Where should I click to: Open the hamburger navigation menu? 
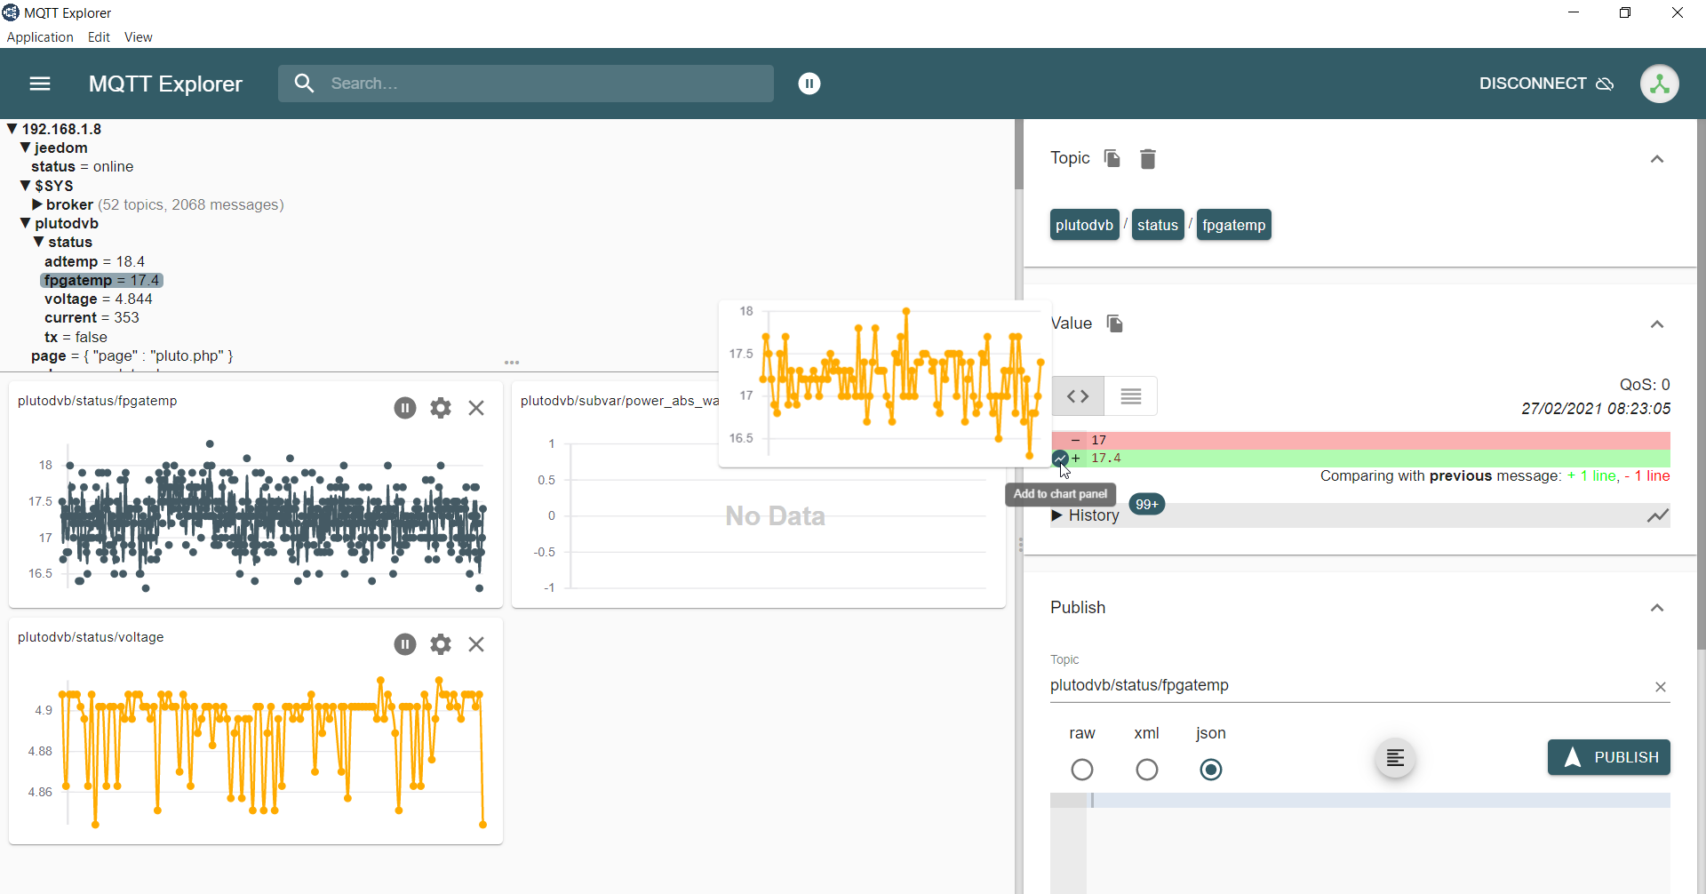pyautogui.click(x=40, y=84)
